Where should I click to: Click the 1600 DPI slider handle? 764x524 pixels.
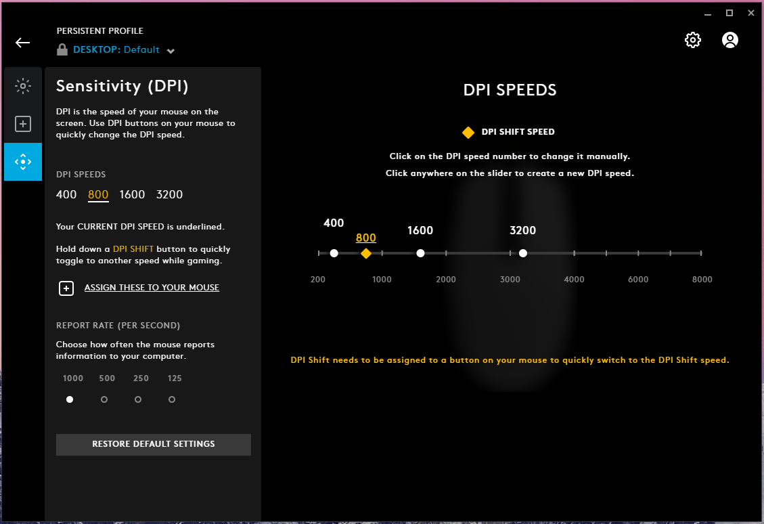click(x=420, y=253)
